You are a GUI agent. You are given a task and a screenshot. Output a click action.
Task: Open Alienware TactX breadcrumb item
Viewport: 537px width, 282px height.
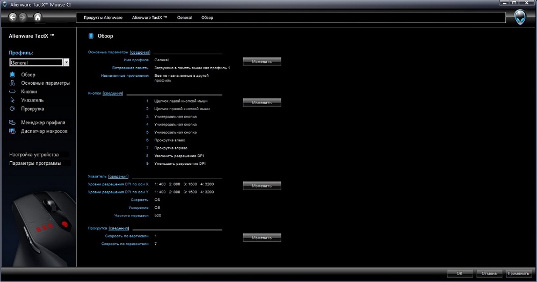(x=150, y=18)
